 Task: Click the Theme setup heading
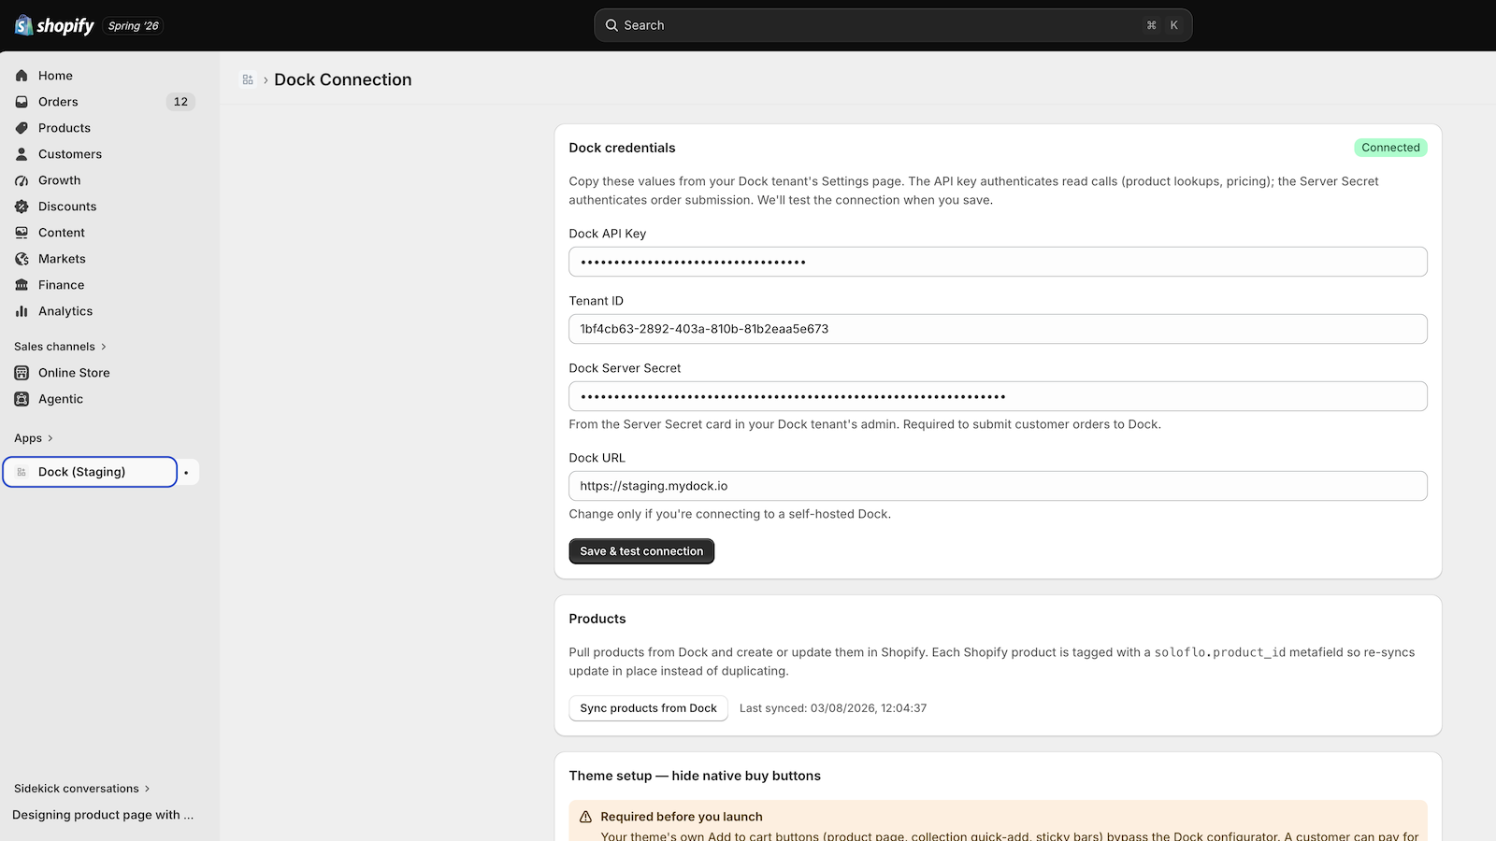click(695, 776)
